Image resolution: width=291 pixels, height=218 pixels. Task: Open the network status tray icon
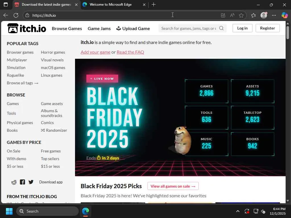pos(256,211)
